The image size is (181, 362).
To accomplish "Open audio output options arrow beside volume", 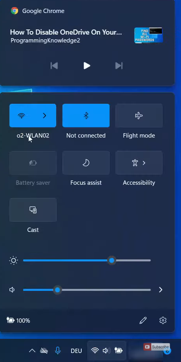I will point(161,290).
